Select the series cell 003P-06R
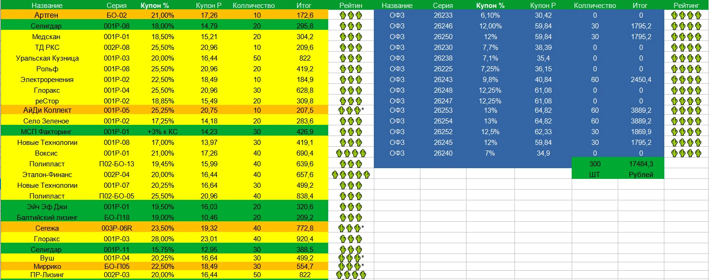The image size is (709, 280). tap(116, 228)
